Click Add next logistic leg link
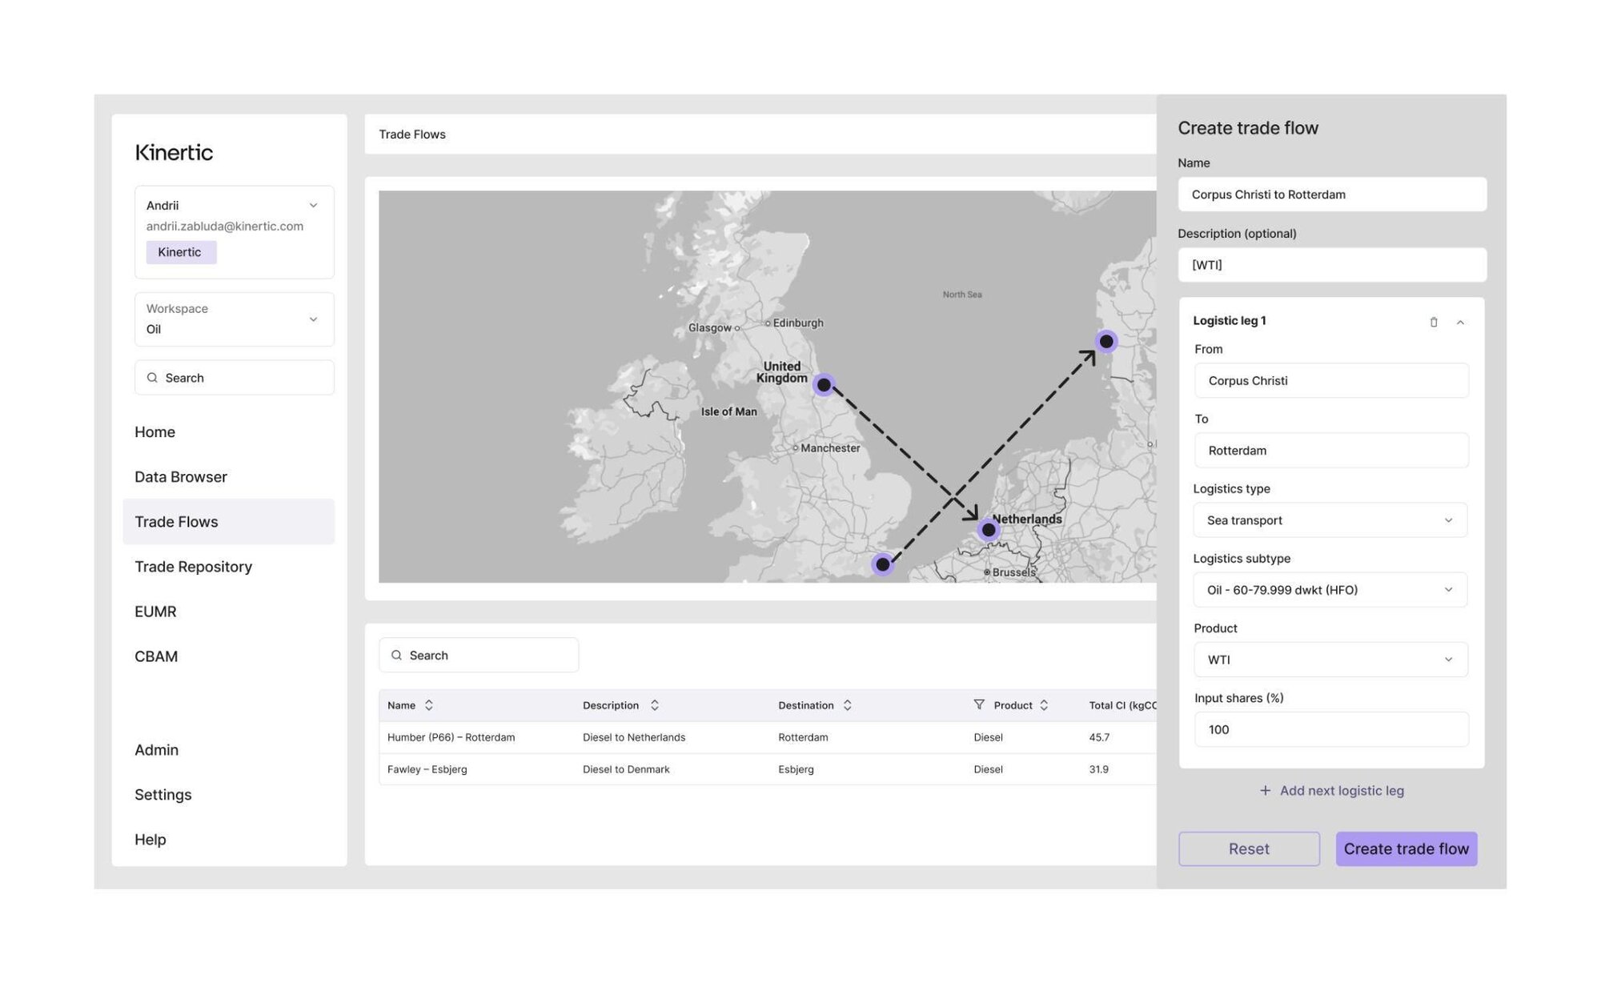 [1332, 791]
